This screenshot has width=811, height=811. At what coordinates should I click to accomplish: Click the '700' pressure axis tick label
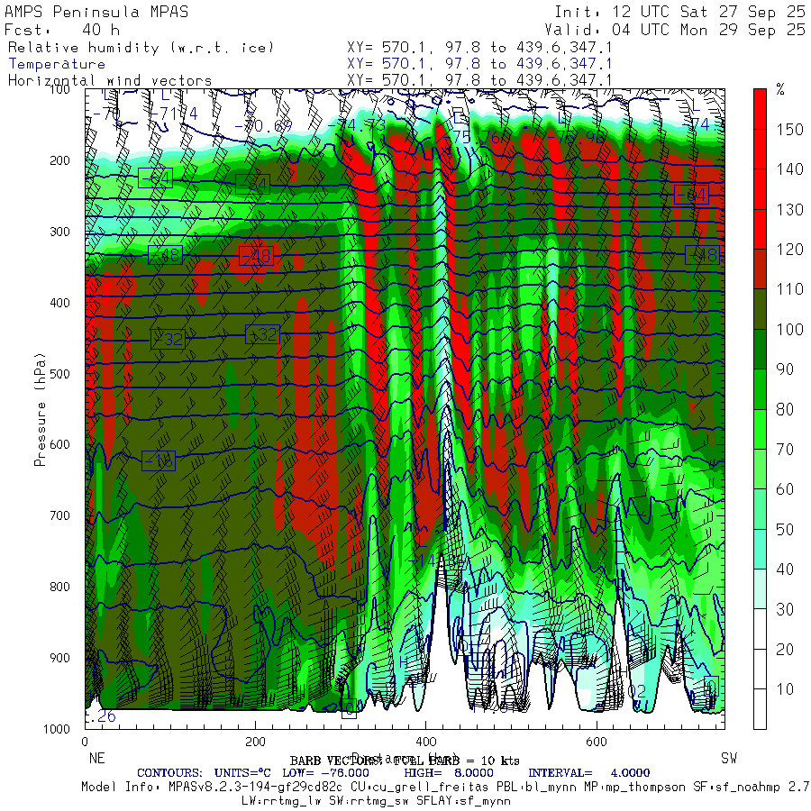click(x=60, y=515)
